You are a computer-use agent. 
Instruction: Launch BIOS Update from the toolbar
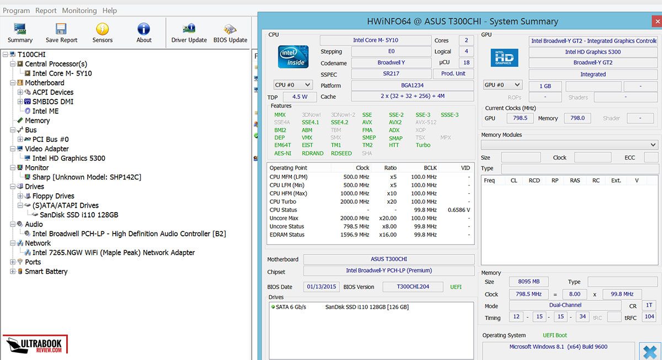tap(230, 29)
